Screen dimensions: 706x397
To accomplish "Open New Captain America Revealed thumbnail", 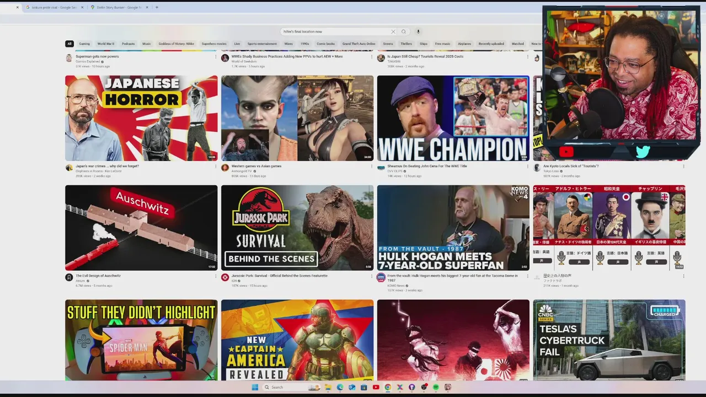I will tap(297, 340).
